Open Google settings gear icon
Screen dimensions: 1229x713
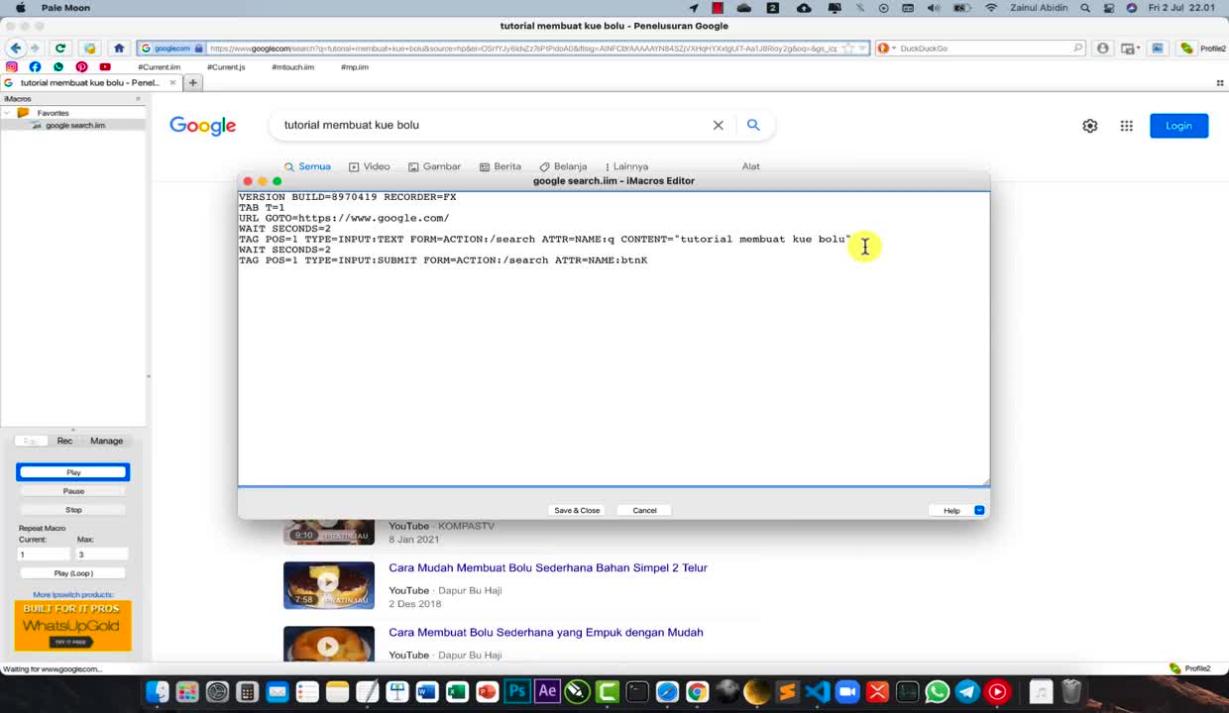point(1090,126)
